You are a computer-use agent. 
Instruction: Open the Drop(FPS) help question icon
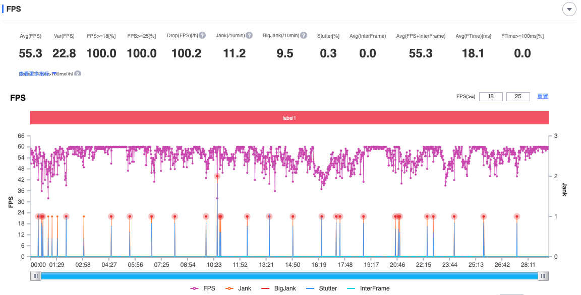click(x=202, y=35)
